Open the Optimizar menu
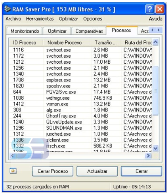This screenshot has height=195, width=168. [68, 19]
